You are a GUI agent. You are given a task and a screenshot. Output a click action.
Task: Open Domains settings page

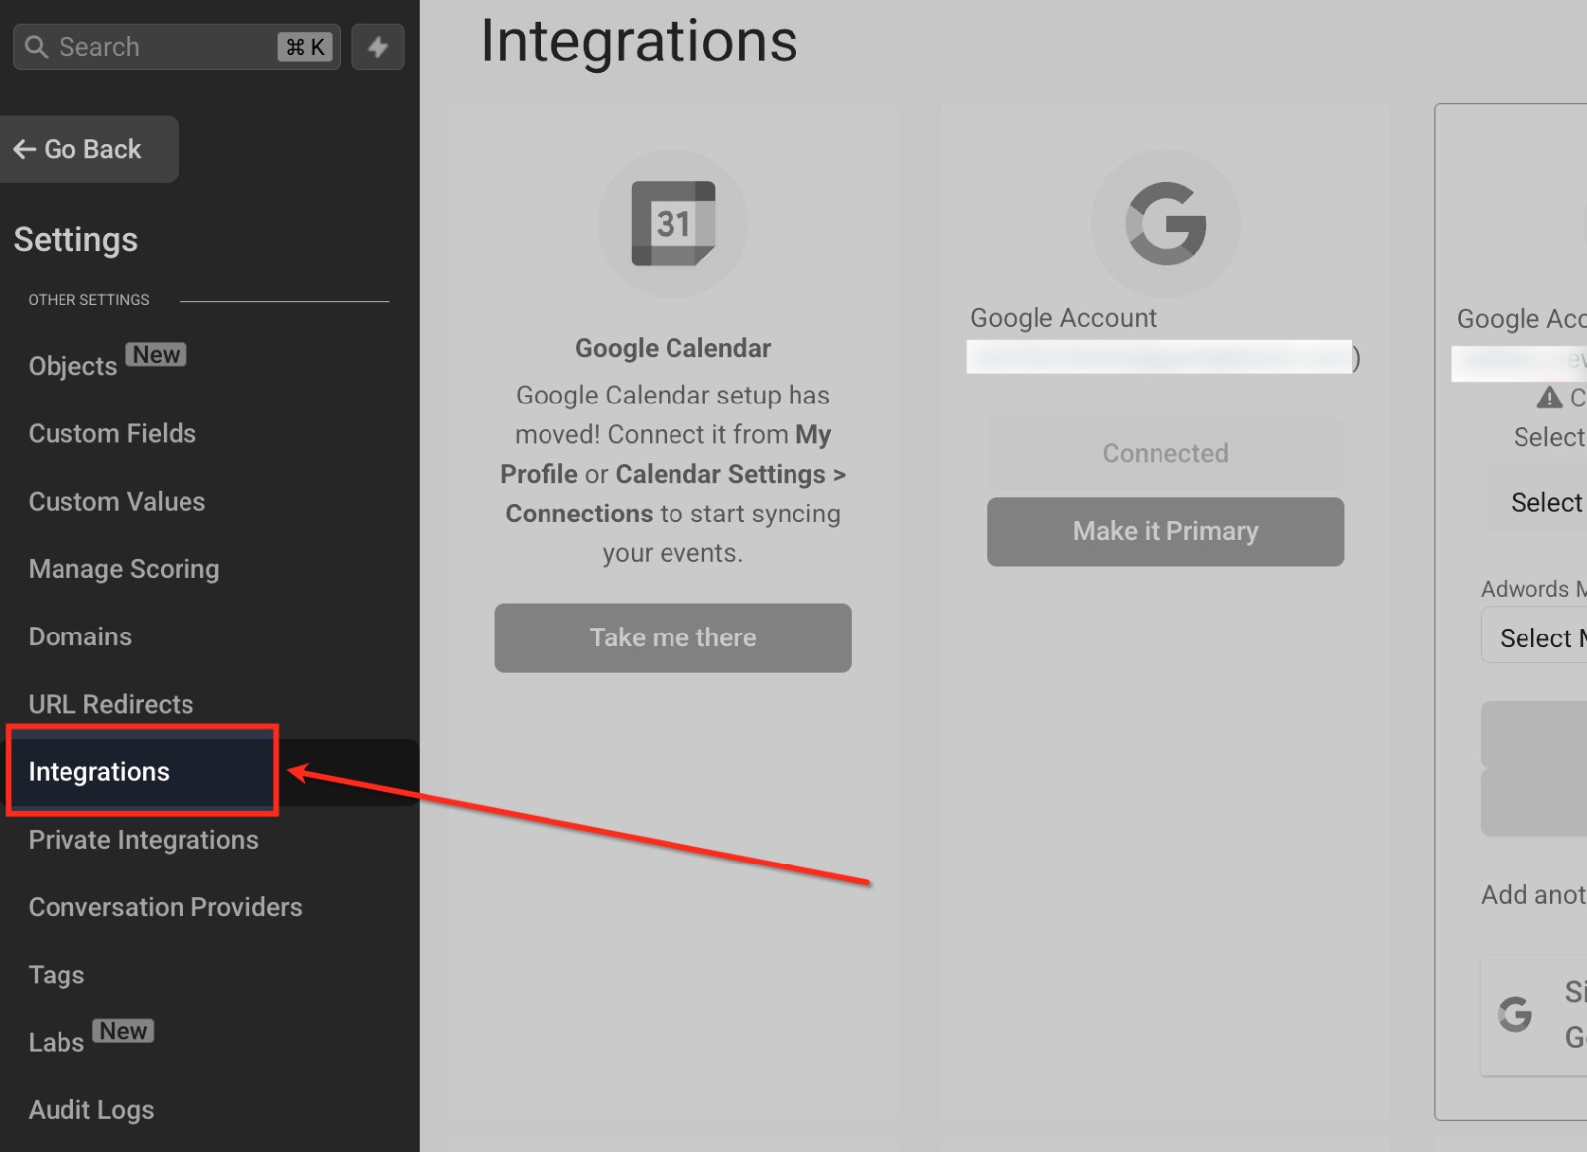(80, 636)
